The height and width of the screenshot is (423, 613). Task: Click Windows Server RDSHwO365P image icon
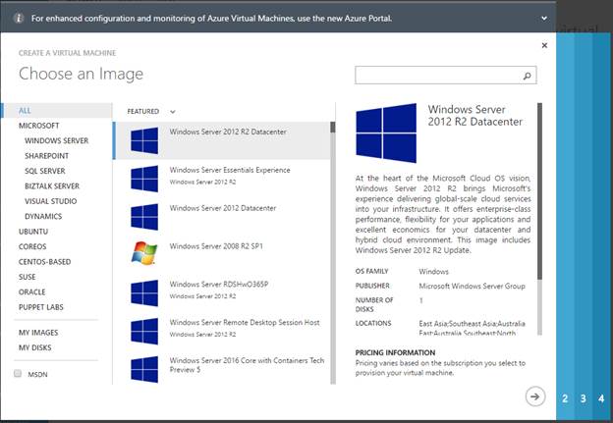point(144,292)
